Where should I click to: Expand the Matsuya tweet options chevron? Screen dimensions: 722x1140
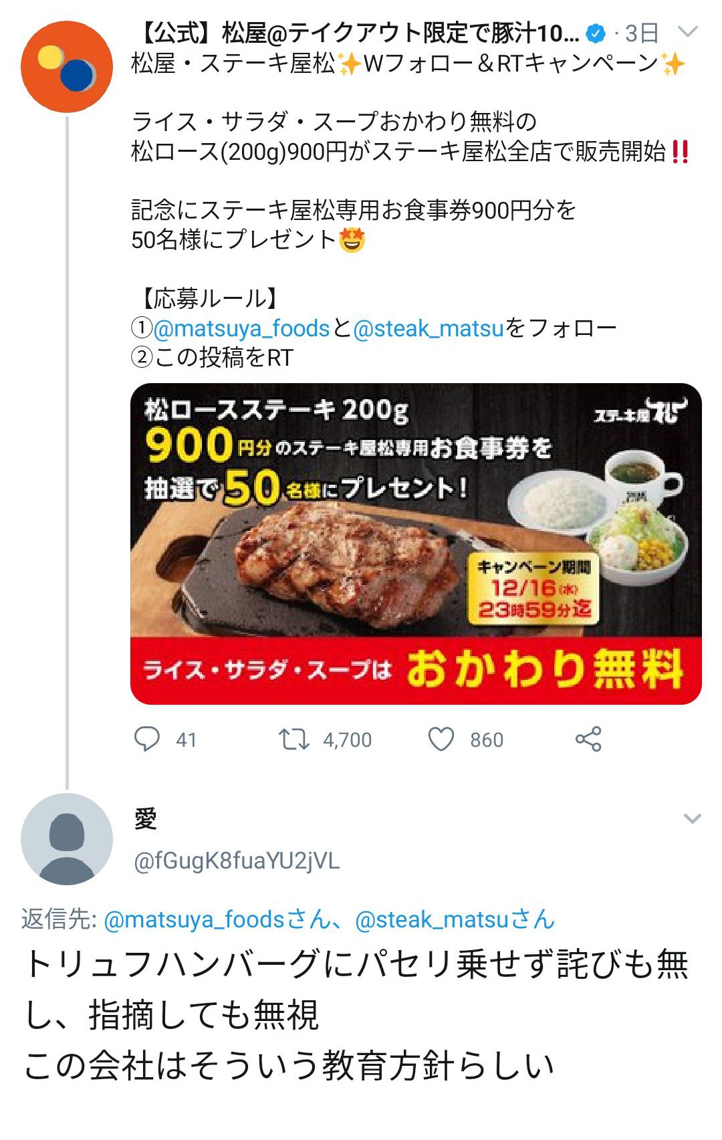[688, 31]
